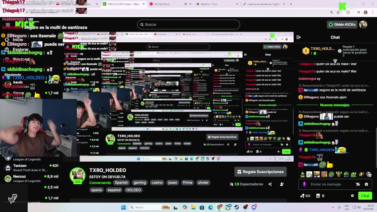
Task: Bookmark this page with the star icon
Action: (x=338, y=12)
